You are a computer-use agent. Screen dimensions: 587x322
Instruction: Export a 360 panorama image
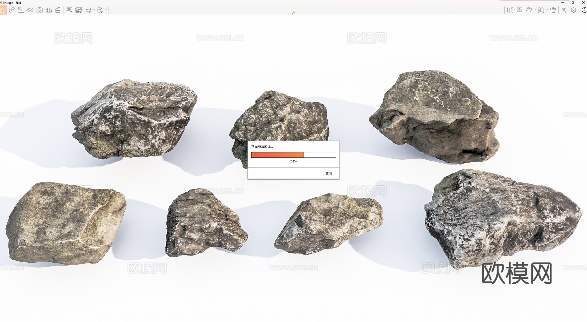click(x=88, y=10)
